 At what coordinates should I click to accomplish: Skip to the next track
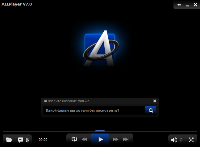click(x=126, y=139)
